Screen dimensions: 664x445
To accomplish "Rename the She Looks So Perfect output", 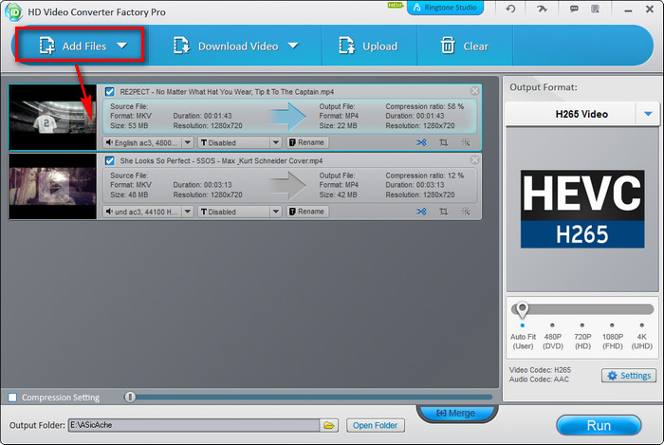I will coord(307,212).
